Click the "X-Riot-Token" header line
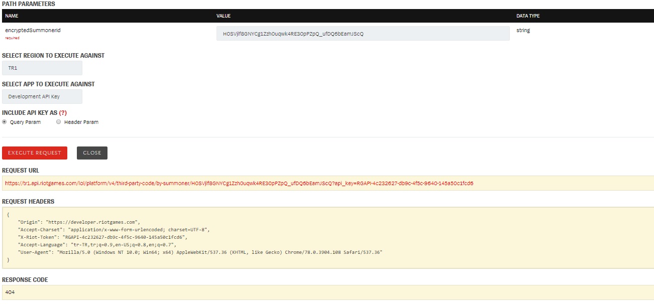 [x=102, y=237]
